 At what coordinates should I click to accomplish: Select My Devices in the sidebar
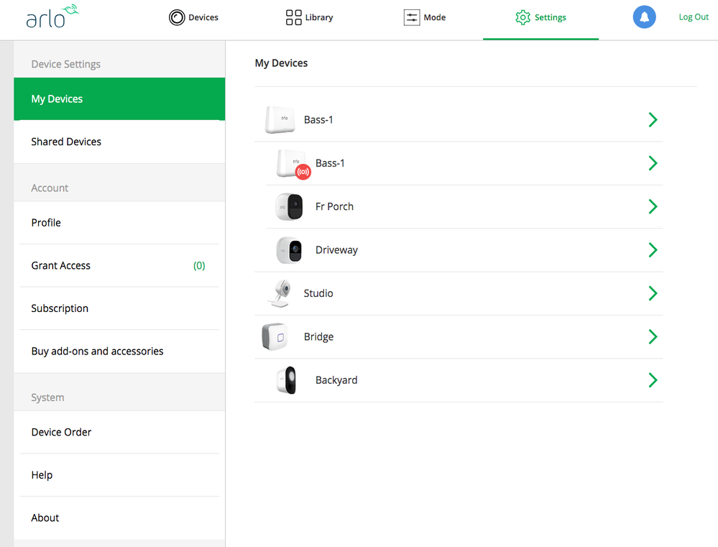[x=119, y=99]
